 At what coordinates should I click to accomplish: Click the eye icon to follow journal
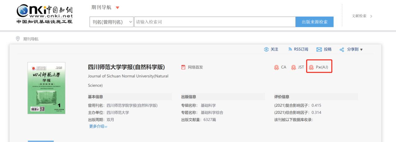[x=266, y=49]
